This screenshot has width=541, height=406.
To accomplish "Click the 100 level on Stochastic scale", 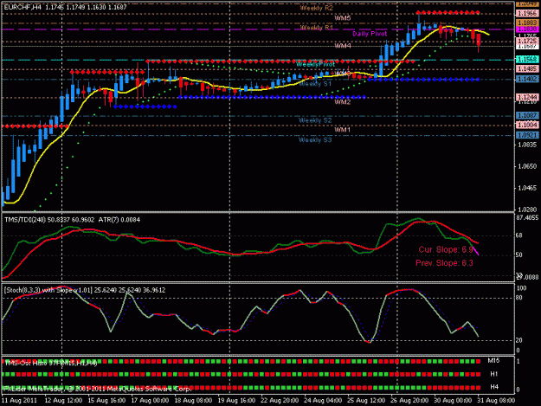I will (x=521, y=288).
